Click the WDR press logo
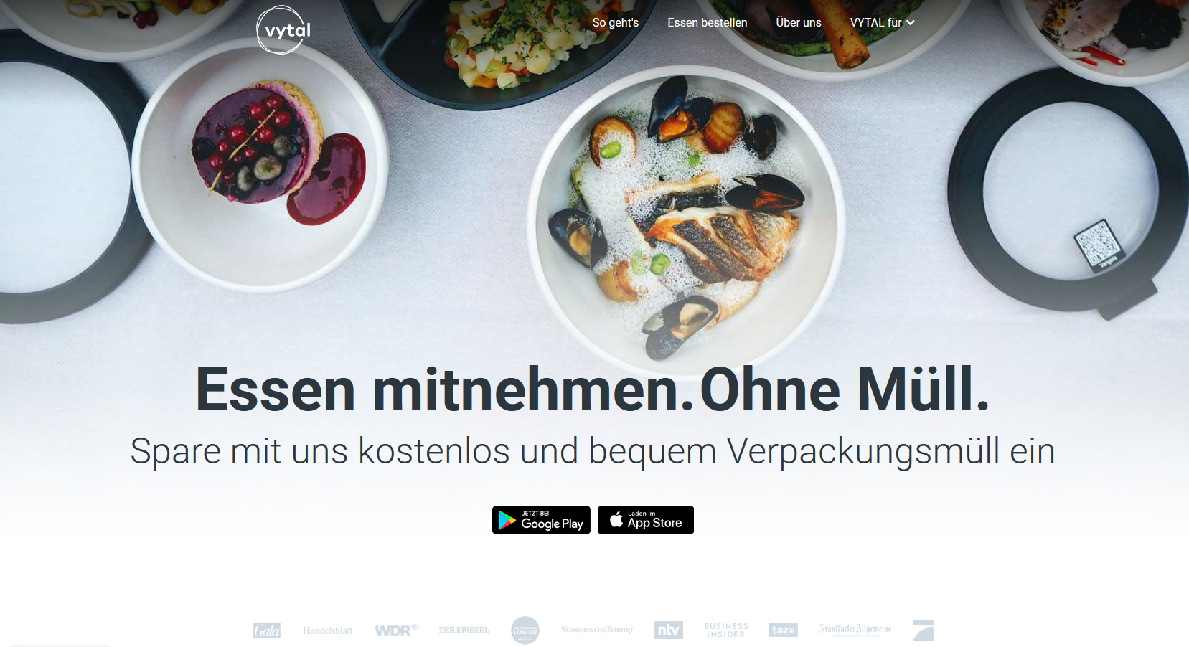 click(395, 631)
